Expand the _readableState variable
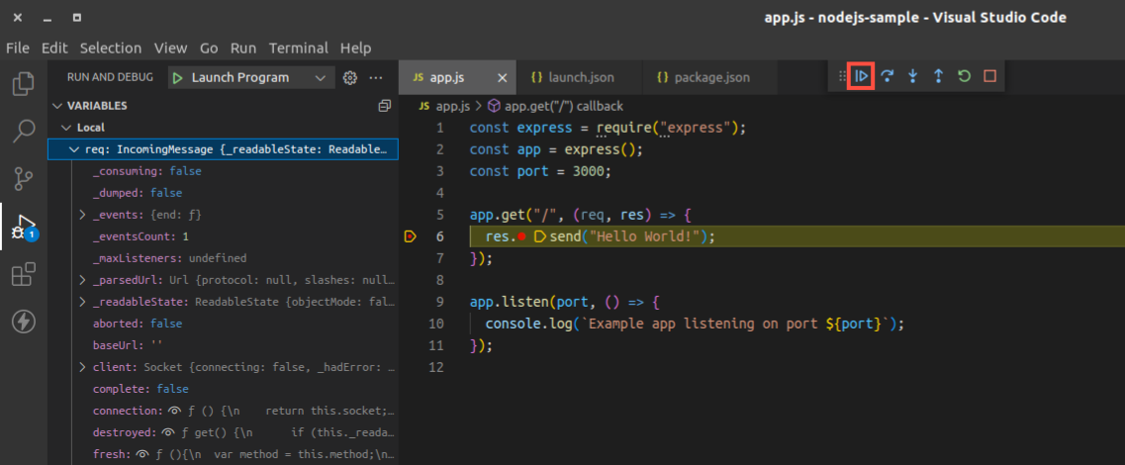 click(82, 302)
